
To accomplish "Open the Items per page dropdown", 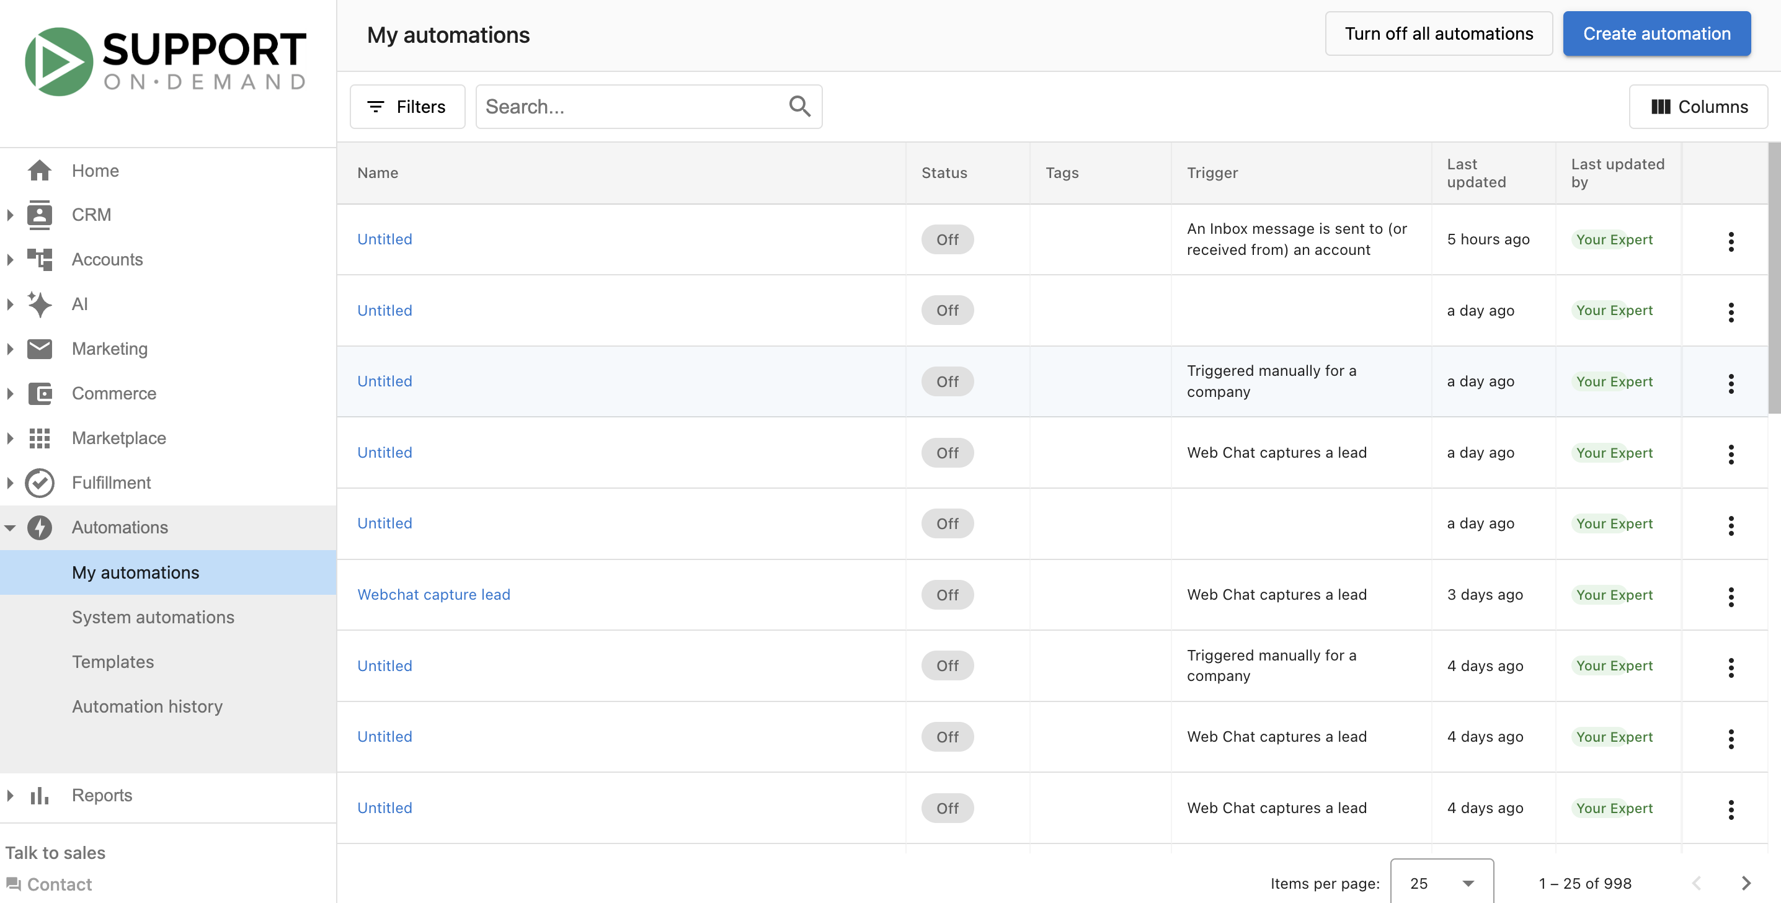I will tap(1442, 883).
